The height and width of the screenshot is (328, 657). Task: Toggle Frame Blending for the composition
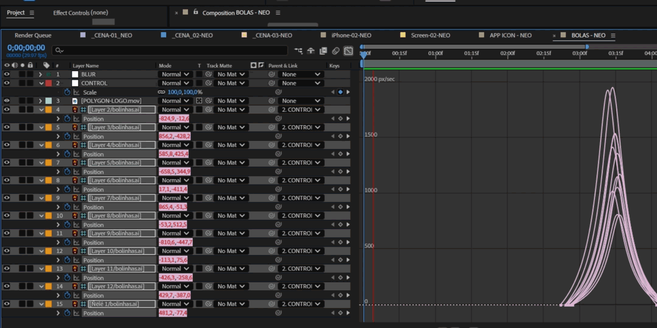point(323,51)
